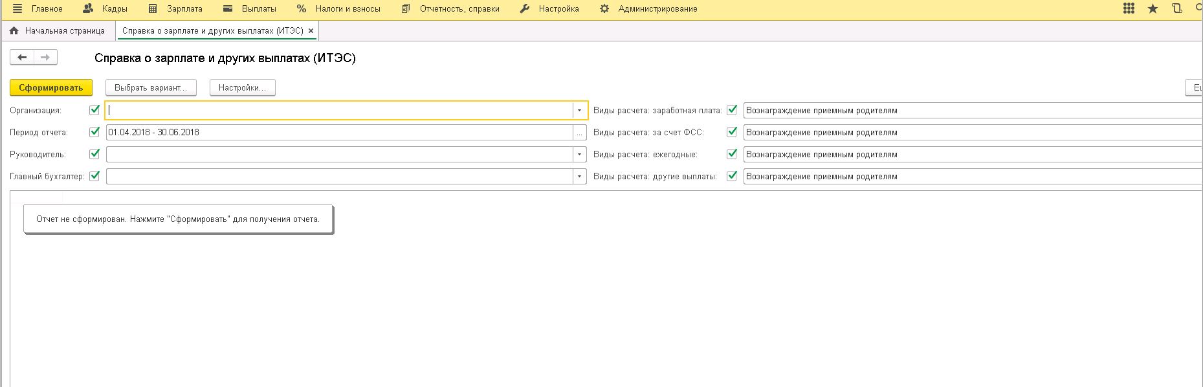Open period picker ellipsis for Период отчета
Screen dimensions: 1203x387
tap(580, 132)
